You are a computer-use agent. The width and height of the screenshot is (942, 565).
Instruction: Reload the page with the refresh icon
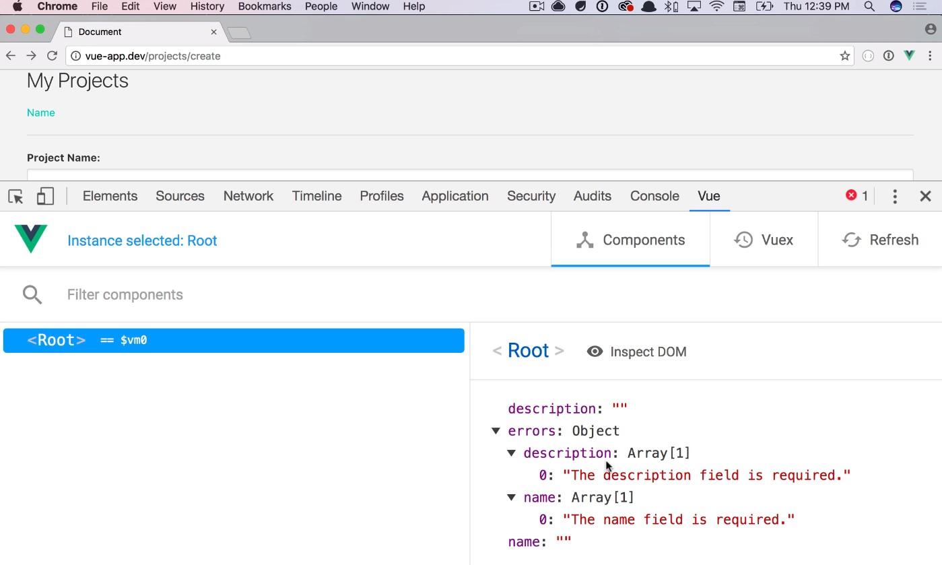click(x=52, y=56)
